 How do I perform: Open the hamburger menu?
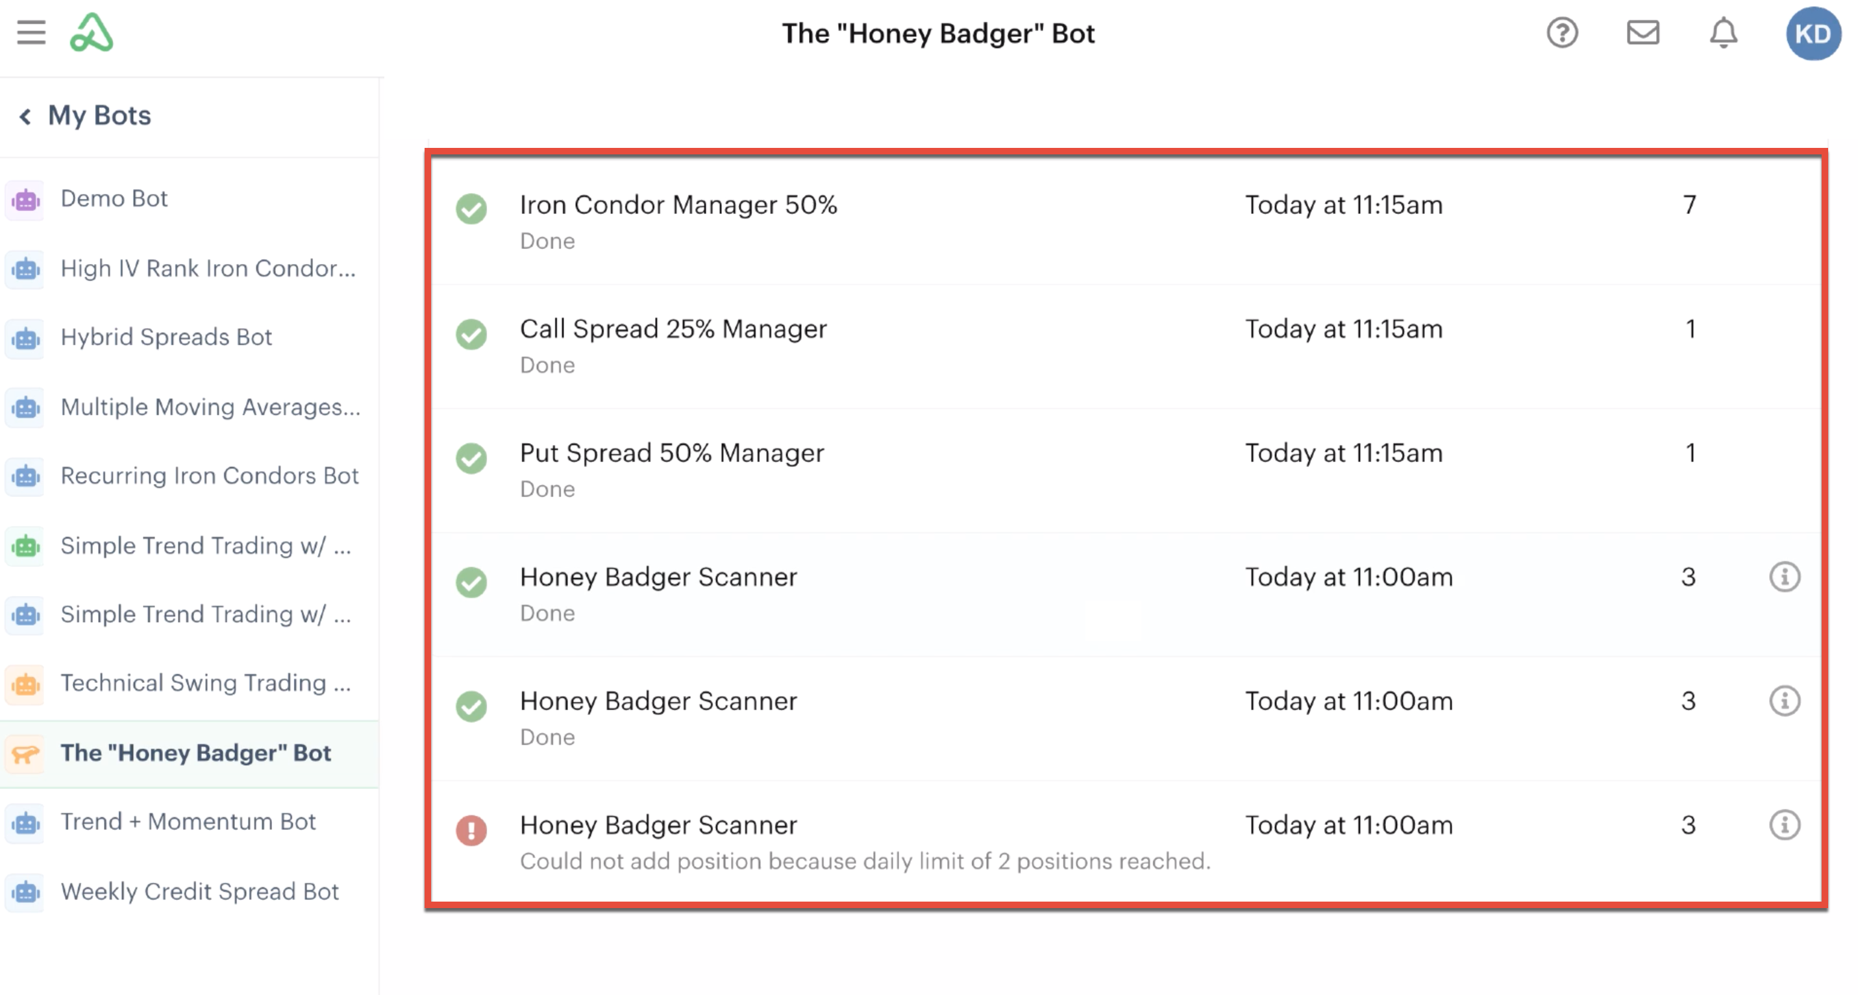pyautogui.click(x=31, y=33)
